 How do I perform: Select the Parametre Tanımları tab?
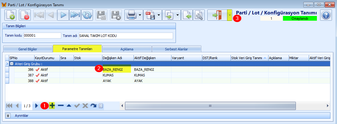pos(77,49)
